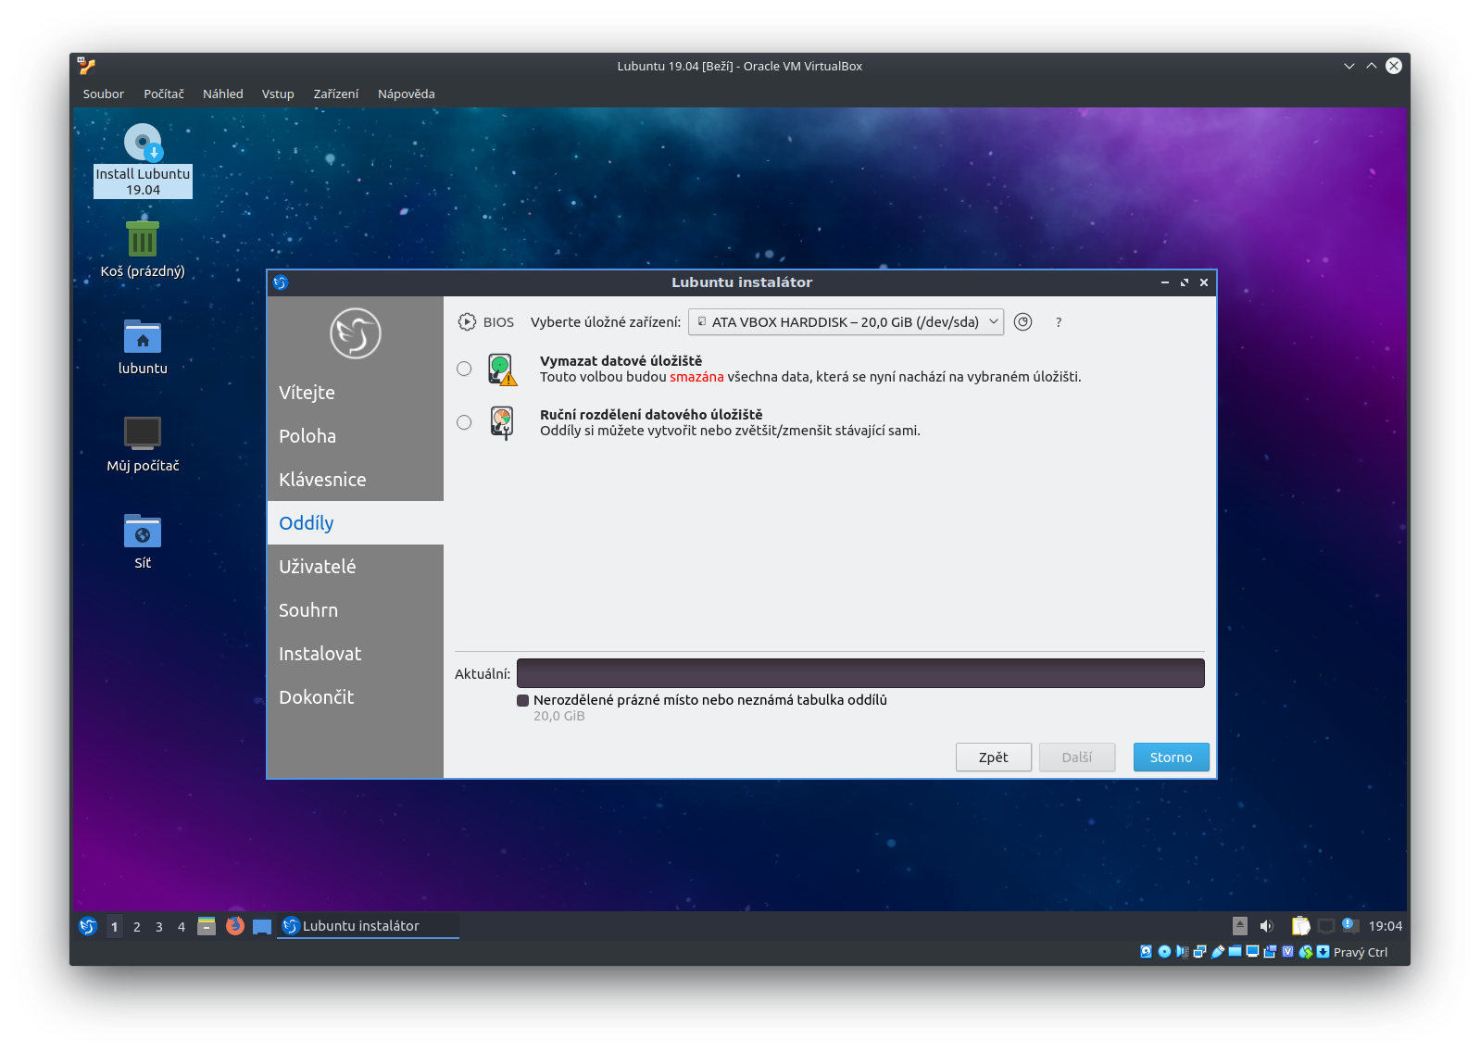Image resolution: width=1480 pixels, height=1052 pixels.
Task: Click the VirtualBox optical disc status icon
Action: click(x=1164, y=951)
